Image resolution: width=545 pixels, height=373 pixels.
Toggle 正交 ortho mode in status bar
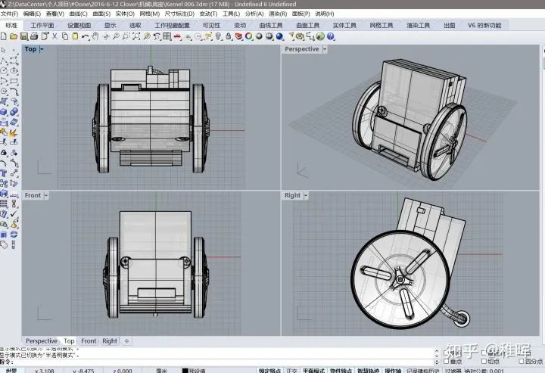(291, 370)
